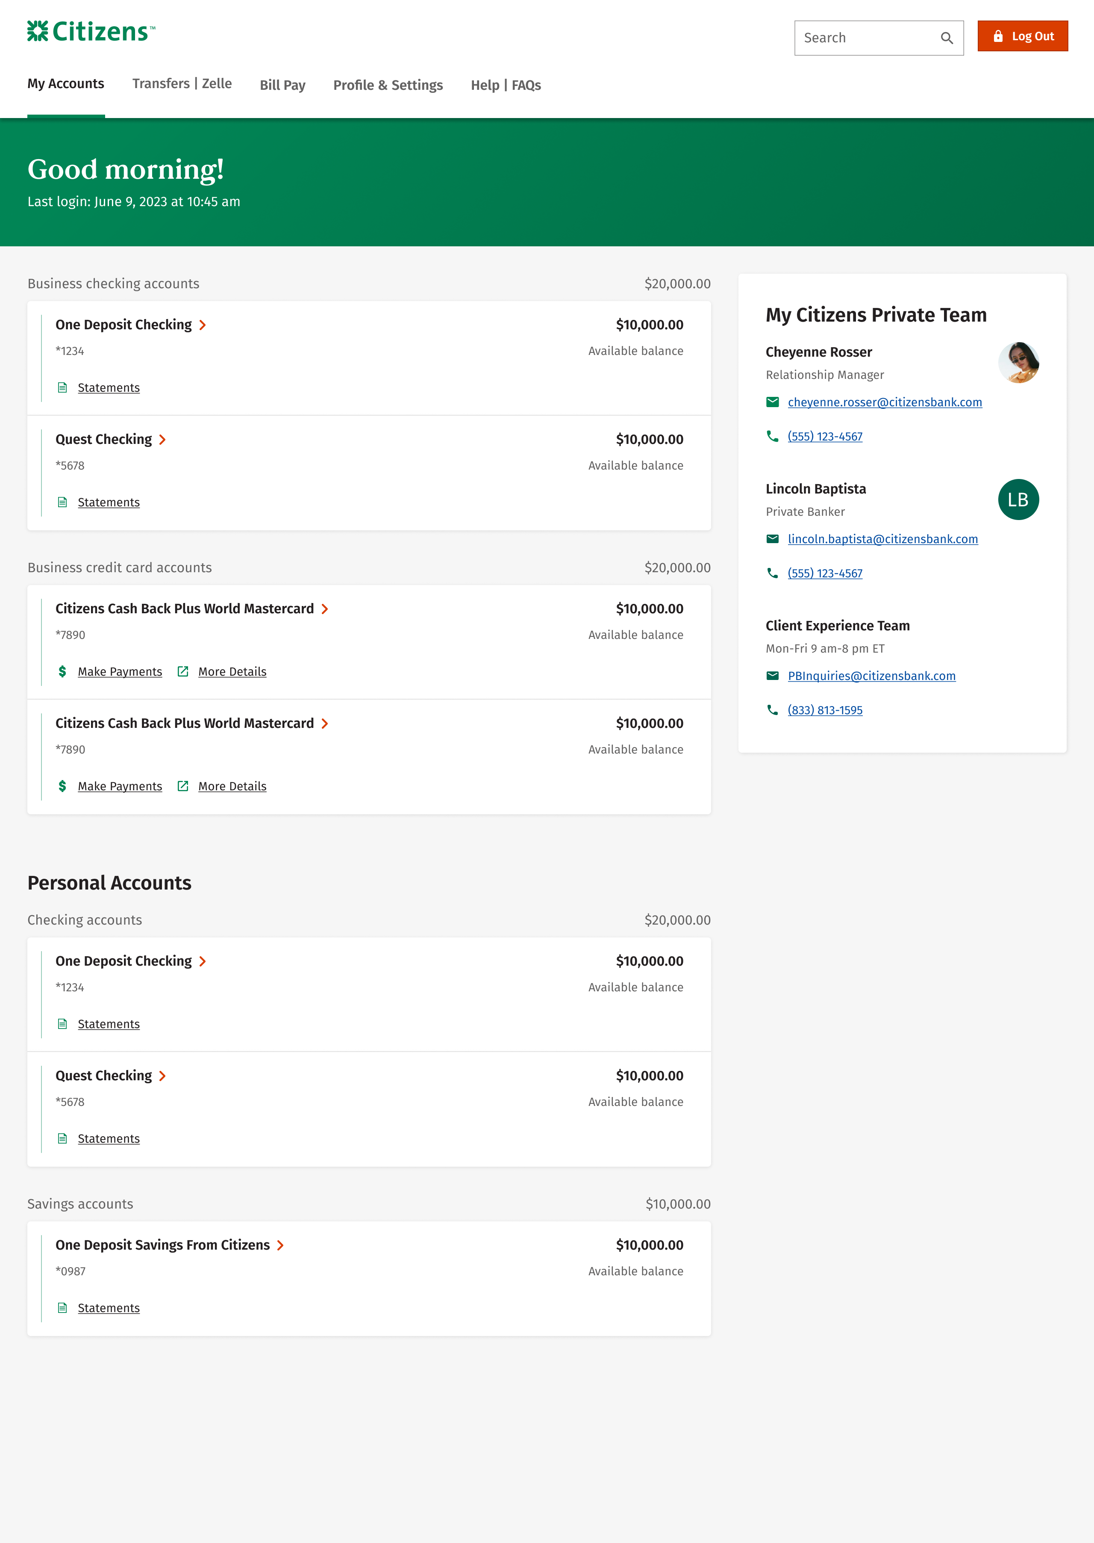Open Statements for personal One Deposit Checking
The width and height of the screenshot is (1094, 1543).
[109, 1024]
